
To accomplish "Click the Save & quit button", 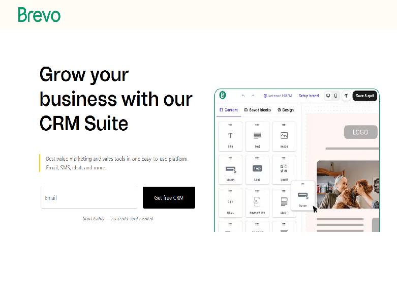I will 365,96.
